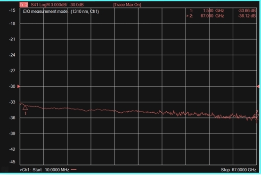The width and height of the screenshot is (261, 175).
Task: Click the [Trace Max On] indicator
Action: click(127, 5)
